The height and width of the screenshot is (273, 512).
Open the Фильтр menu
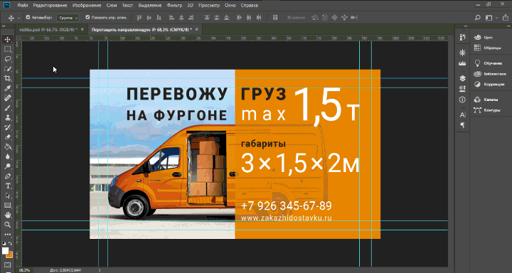point(174,5)
